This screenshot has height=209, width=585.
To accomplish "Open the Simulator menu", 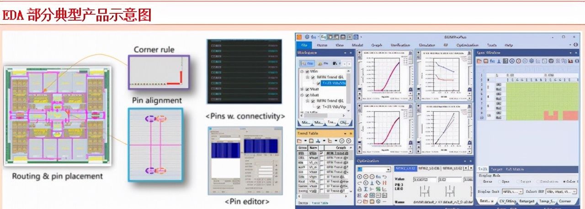I will click(x=427, y=45).
